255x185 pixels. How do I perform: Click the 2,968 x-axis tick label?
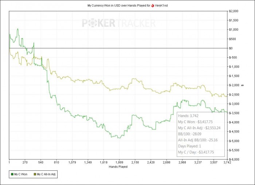(x=182, y=162)
